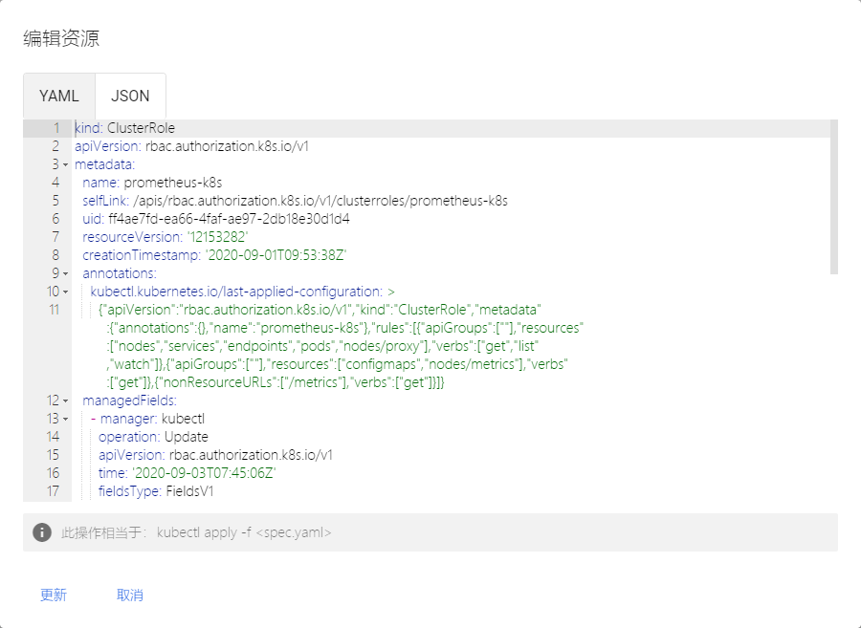The height and width of the screenshot is (628, 861).
Task: Click the selfLink path value
Action: coord(320,201)
